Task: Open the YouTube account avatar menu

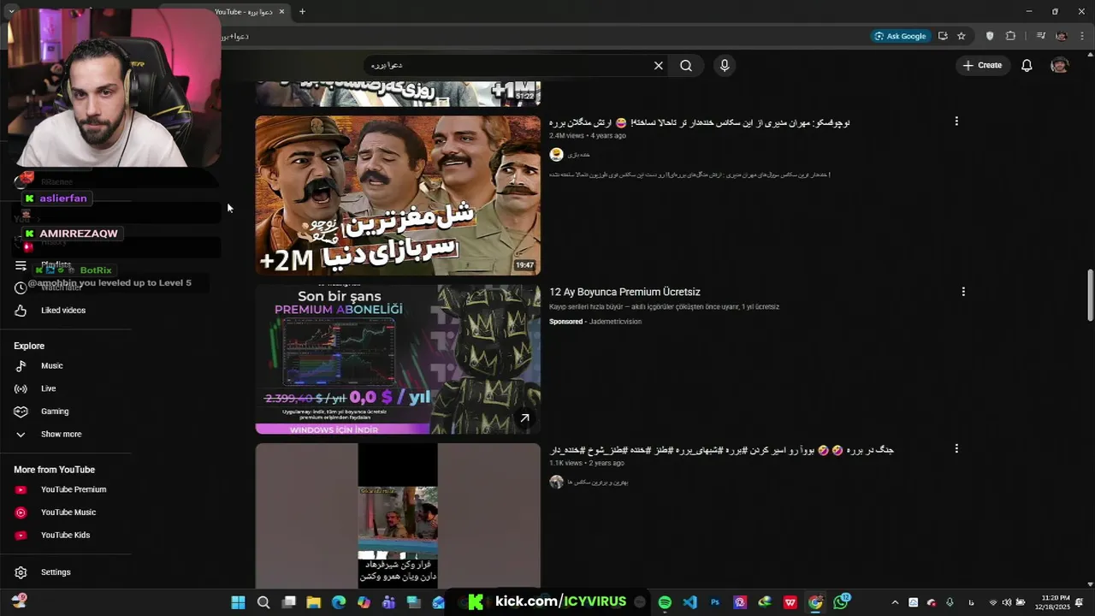Action: (1060, 65)
